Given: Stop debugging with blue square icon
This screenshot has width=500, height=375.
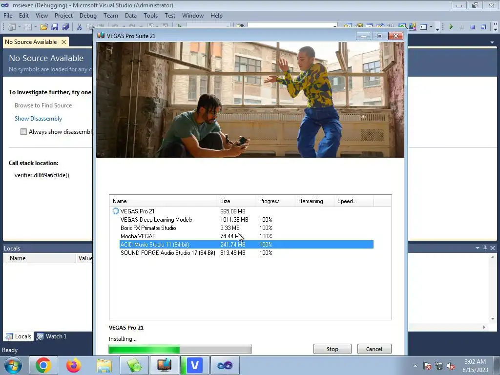Looking at the screenshot, I should coord(473,27).
